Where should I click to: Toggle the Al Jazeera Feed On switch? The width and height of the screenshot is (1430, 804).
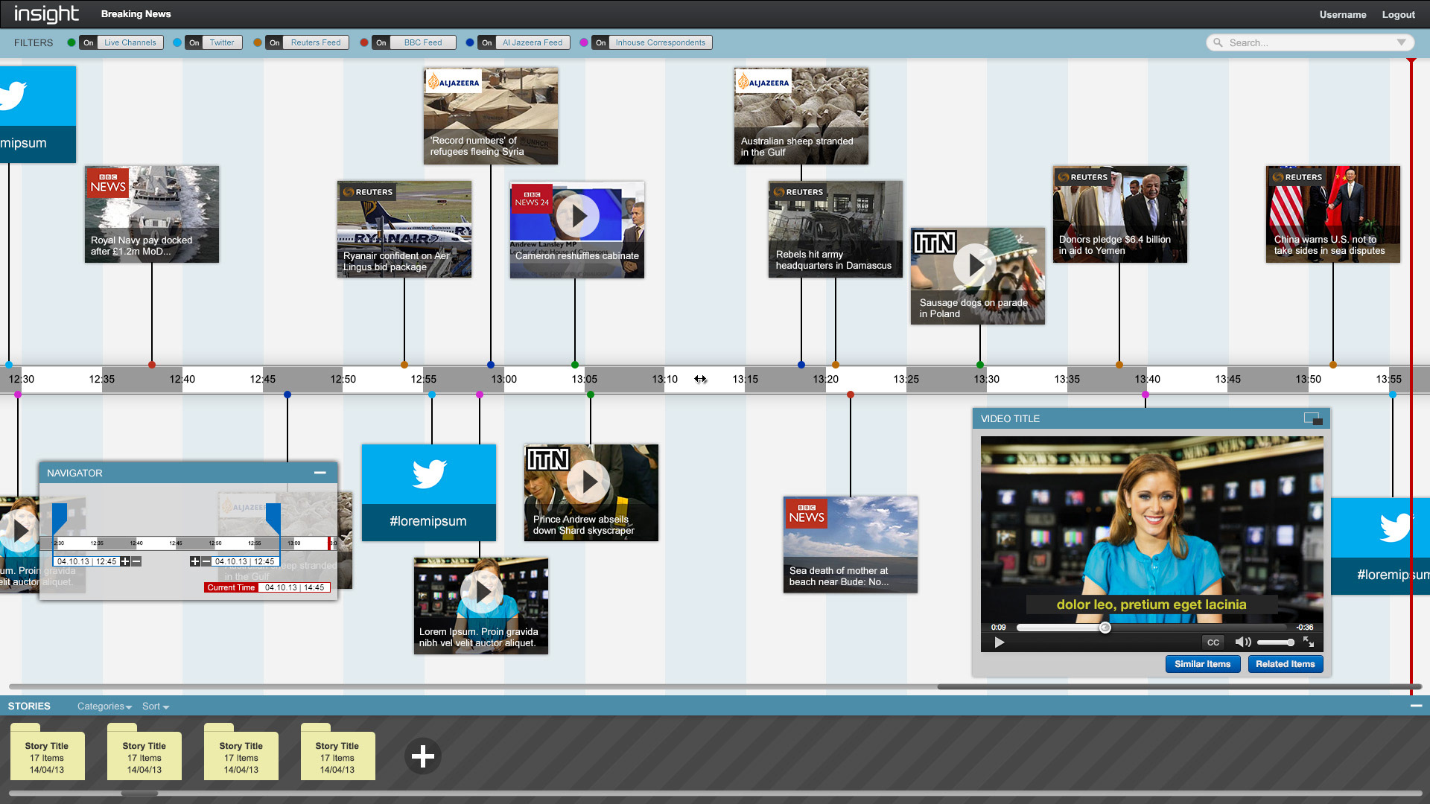[486, 42]
